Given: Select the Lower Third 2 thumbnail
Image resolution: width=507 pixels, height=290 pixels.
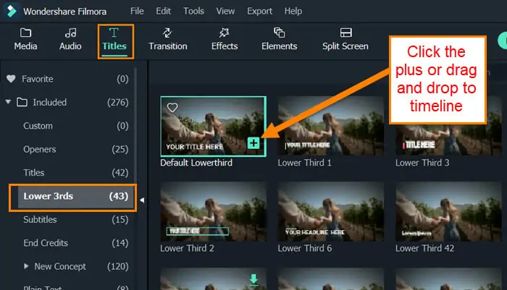Looking at the screenshot, I should (x=214, y=211).
